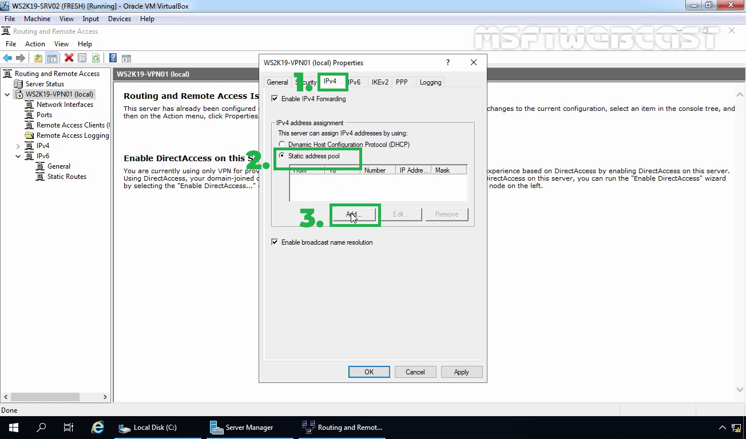Switch to Local Disk (C:) taskbar window
This screenshot has width=746, height=439.
pyautogui.click(x=158, y=428)
